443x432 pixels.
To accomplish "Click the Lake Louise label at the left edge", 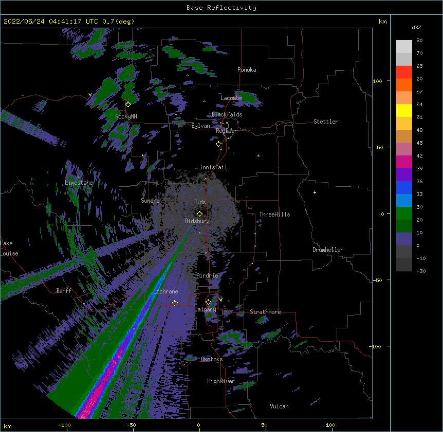I will point(9,248).
